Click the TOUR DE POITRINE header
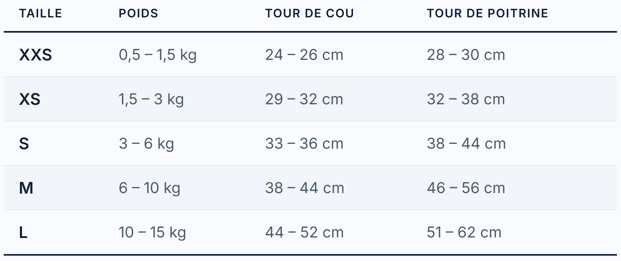Screen dimensions: 621x261 pos(487,13)
